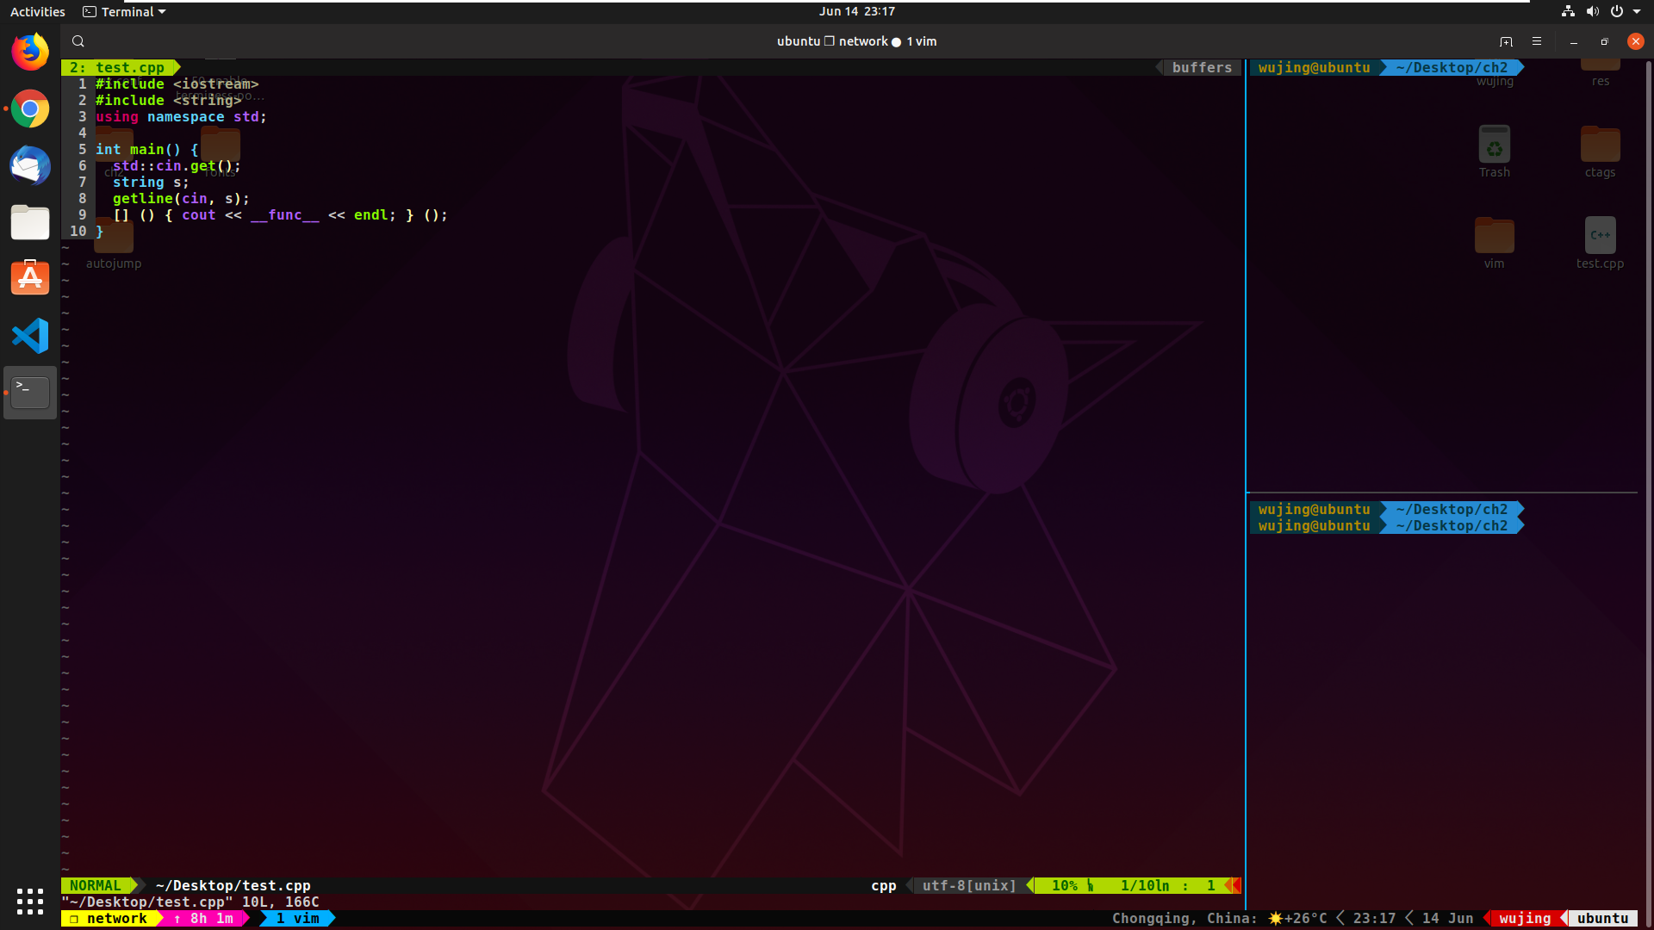This screenshot has height=930, width=1654.
Task: Open Thunderbird mail from the dock
Action: coord(30,165)
